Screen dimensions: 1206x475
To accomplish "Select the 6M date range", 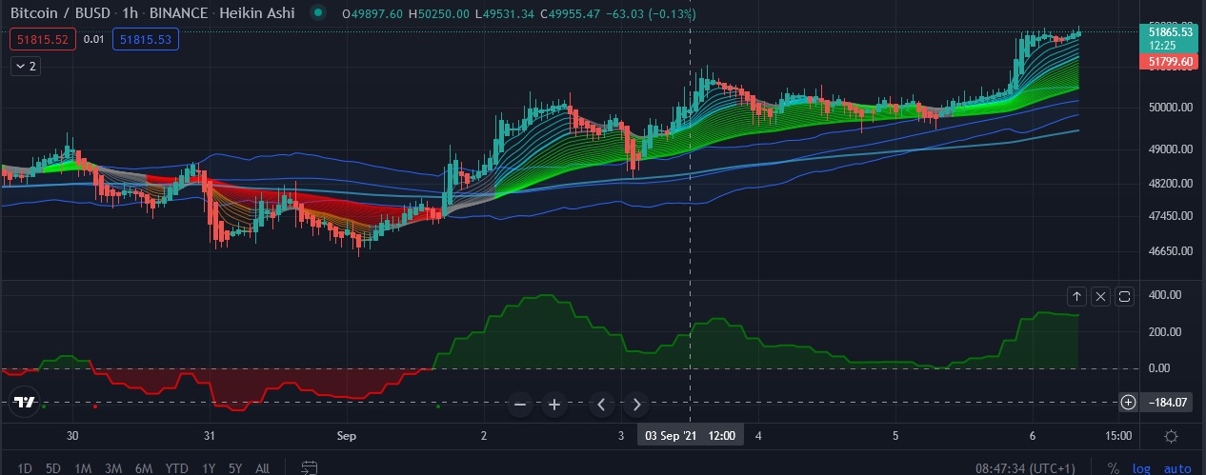I will click(x=143, y=467).
